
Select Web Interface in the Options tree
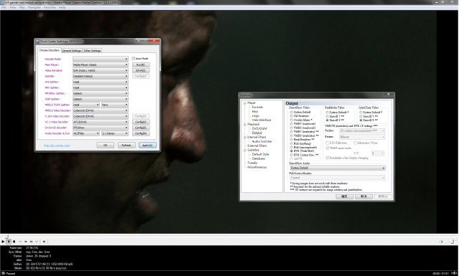tap(262, 120)
